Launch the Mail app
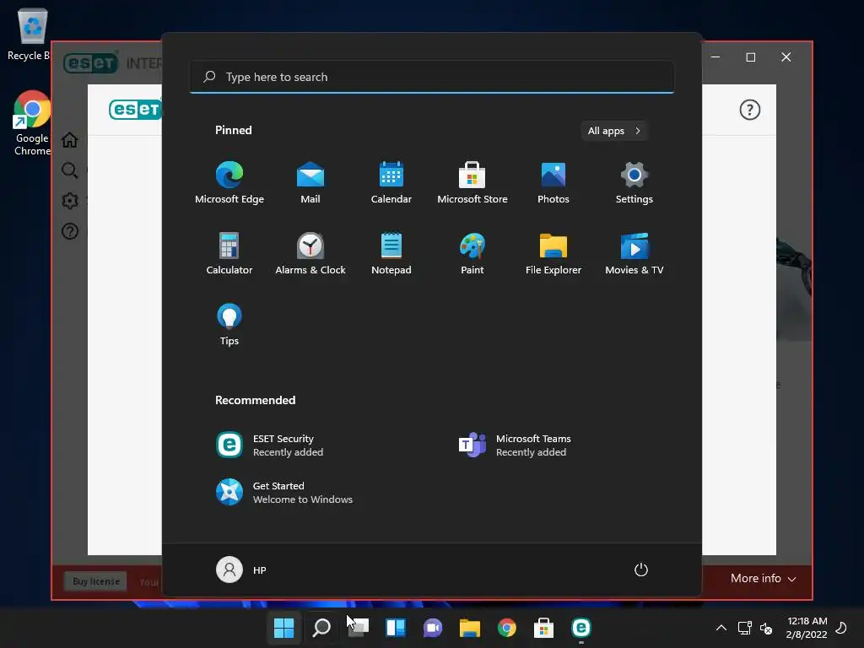 click(310, 183)
